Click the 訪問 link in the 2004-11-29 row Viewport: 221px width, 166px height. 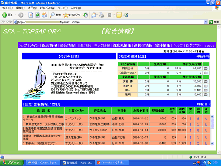click(x=198, y=124)
